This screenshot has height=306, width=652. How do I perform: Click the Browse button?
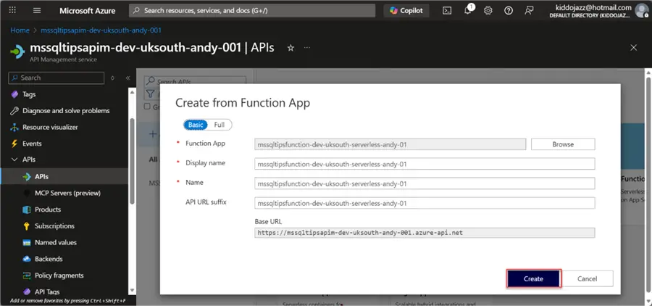point(563,144)
